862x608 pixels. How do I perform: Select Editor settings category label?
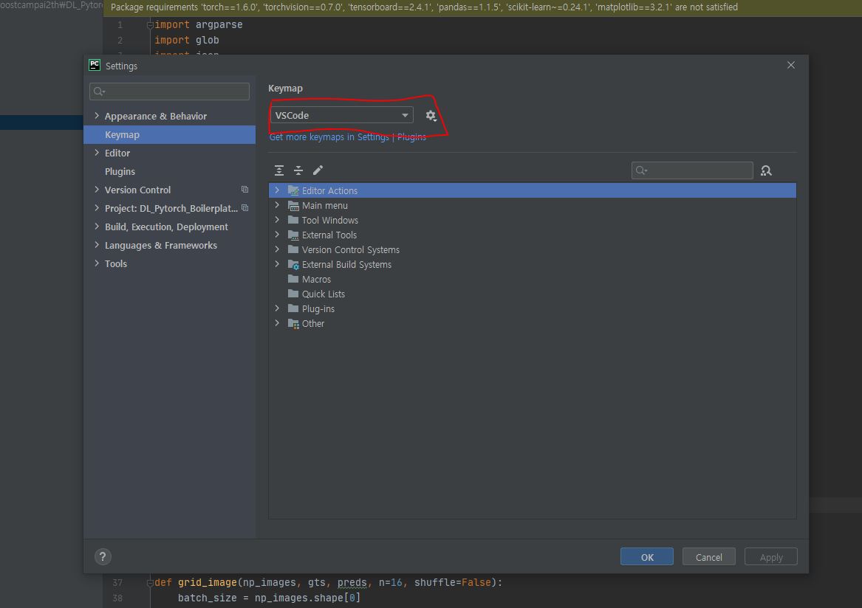pos(117,153)
